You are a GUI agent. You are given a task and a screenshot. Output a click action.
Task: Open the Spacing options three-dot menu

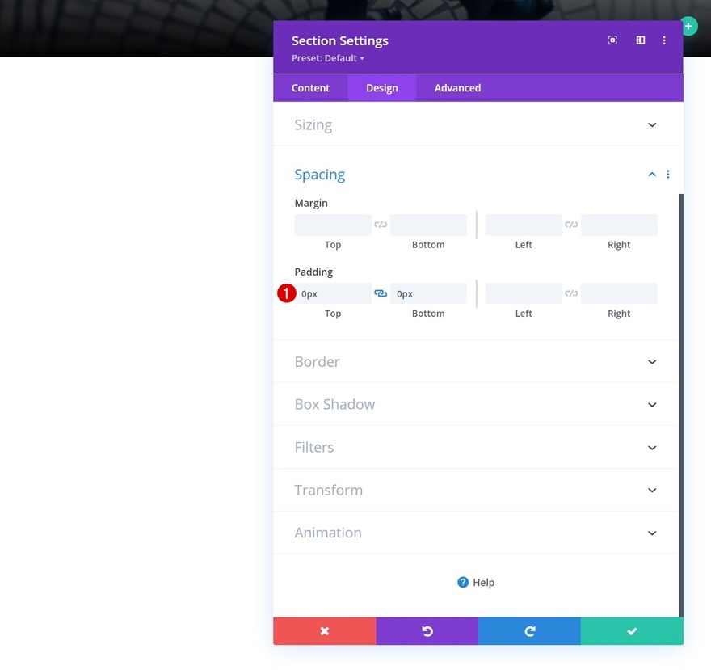point(667,175)
